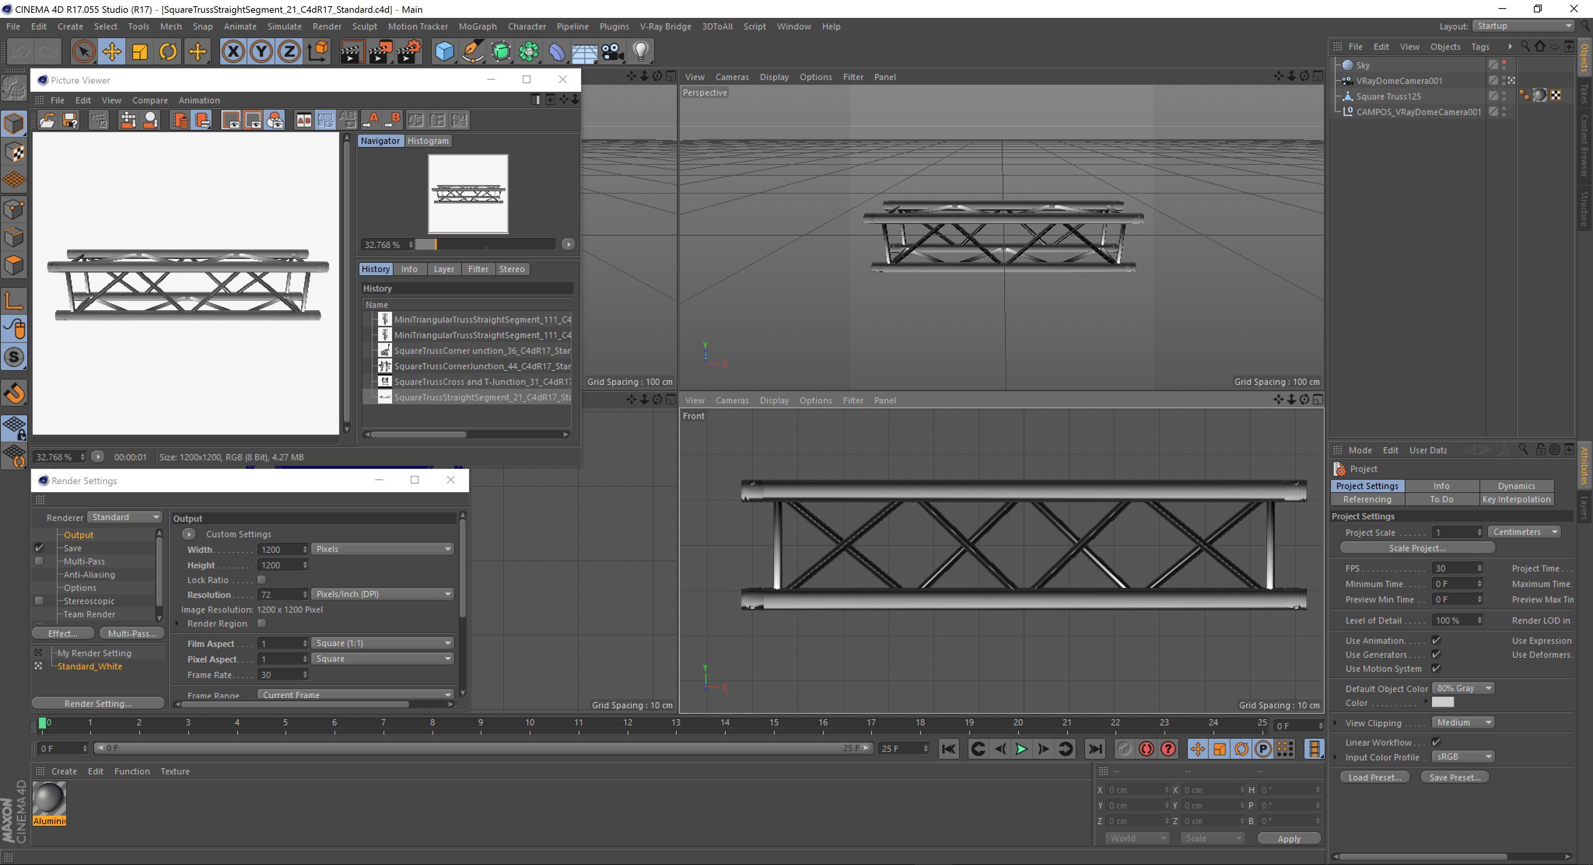Click the Save image icon in Picture Viewer

click(x=70, y=121)
